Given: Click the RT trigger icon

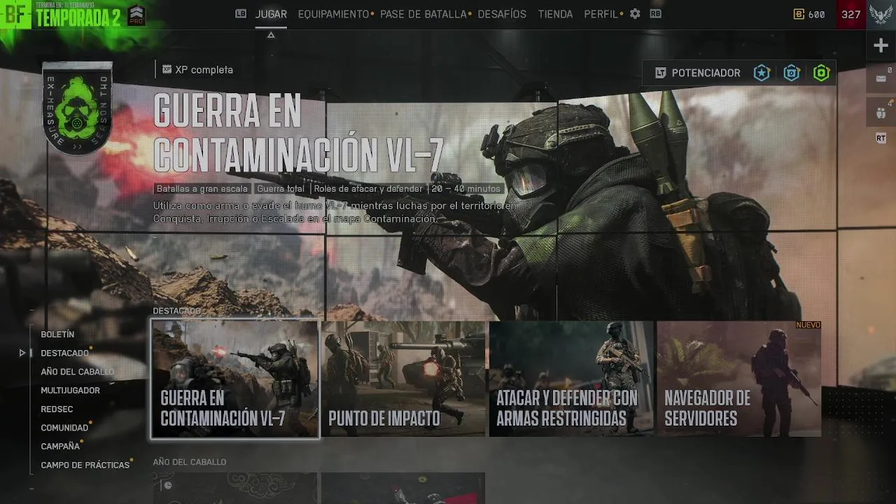Looking at the screenshot, I should (x=881, y=139).
